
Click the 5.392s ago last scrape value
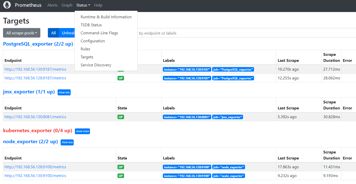[287, 117]
